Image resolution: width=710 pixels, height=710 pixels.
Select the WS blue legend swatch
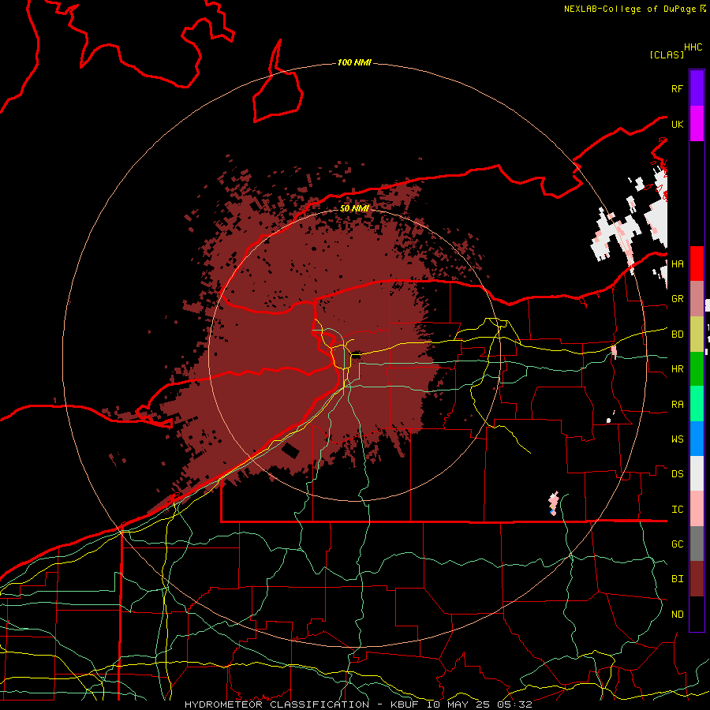pos(697,439)
